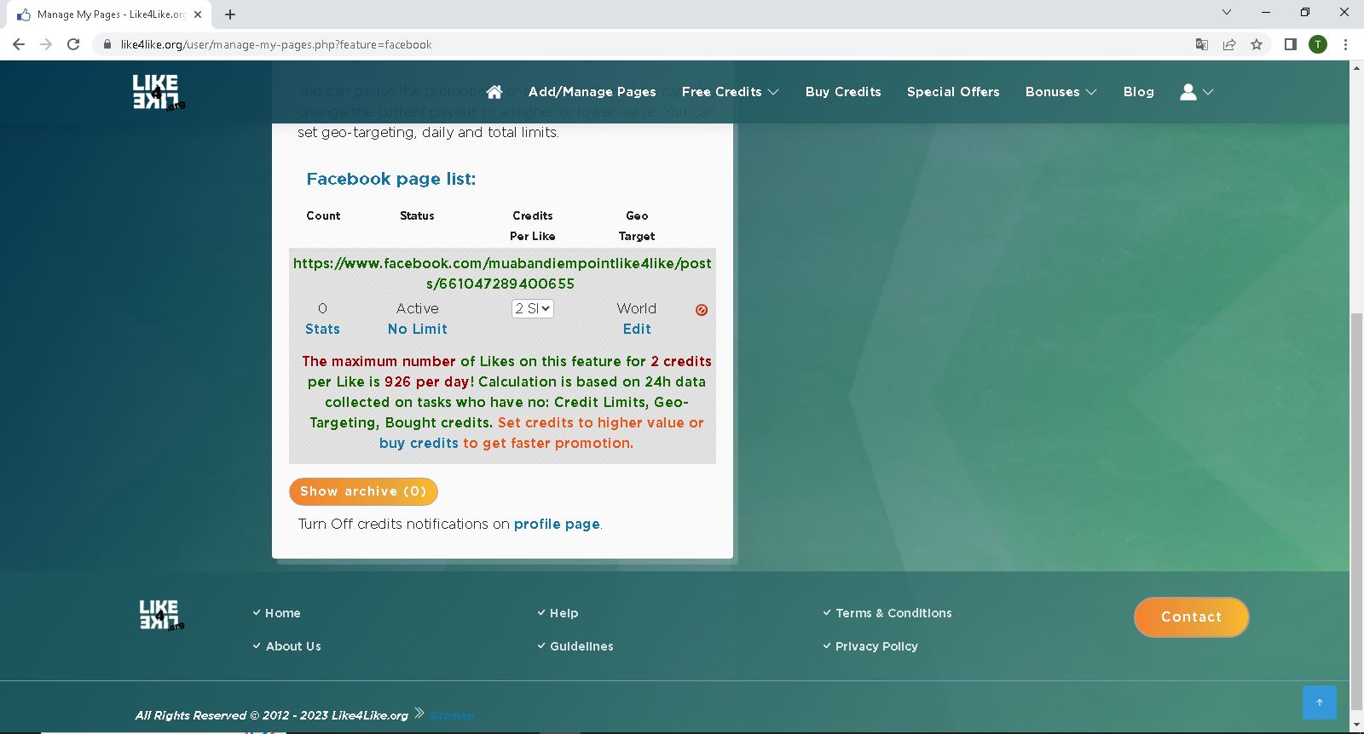Click the translate page icon

pos(1202,44)
